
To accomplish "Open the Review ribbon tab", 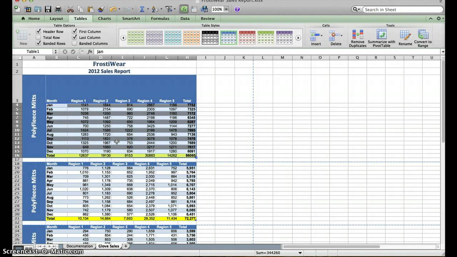I will click(208, 19).
